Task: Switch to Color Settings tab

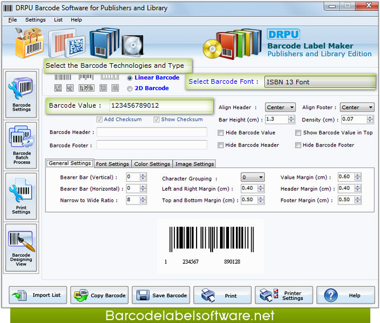Action: coord(152,164)
